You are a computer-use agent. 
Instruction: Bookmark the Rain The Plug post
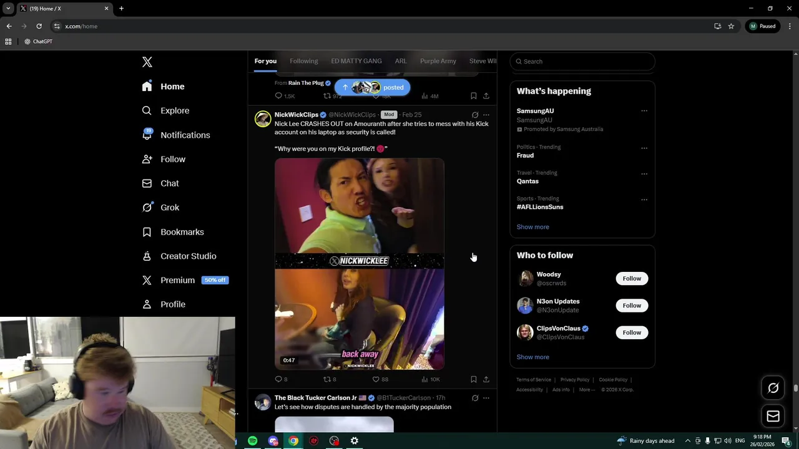pos(474,96)
